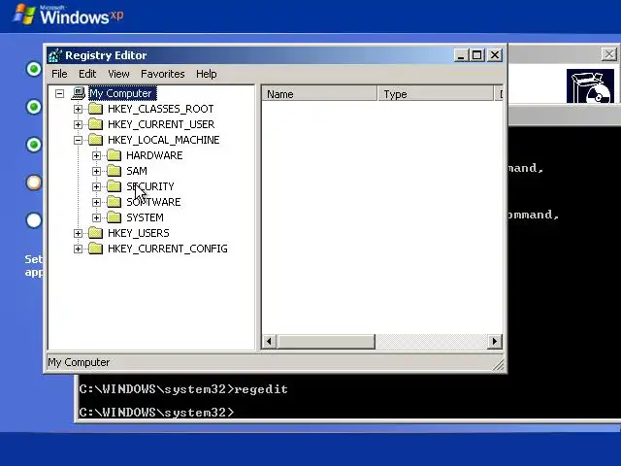
Task: Click the Name column header
Action: tap(319, 94)
